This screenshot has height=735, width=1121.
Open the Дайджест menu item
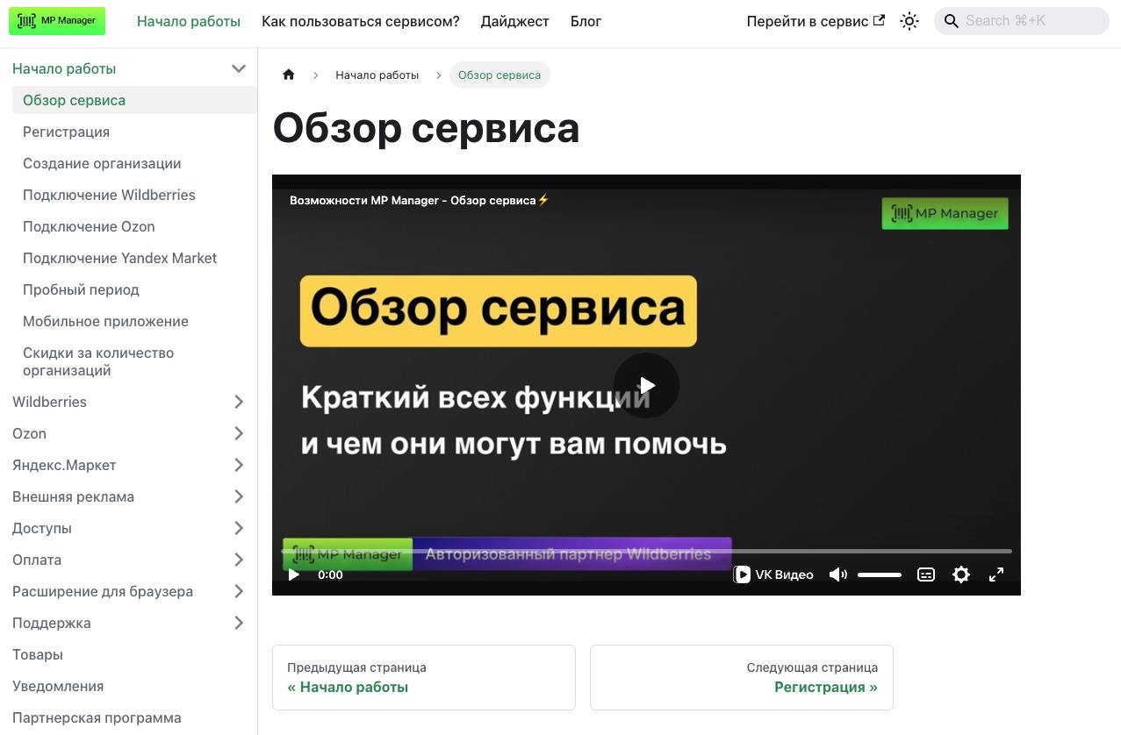point(514,21)
